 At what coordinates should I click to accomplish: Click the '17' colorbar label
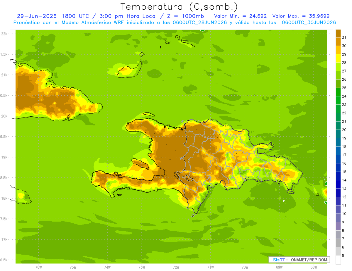344,155
